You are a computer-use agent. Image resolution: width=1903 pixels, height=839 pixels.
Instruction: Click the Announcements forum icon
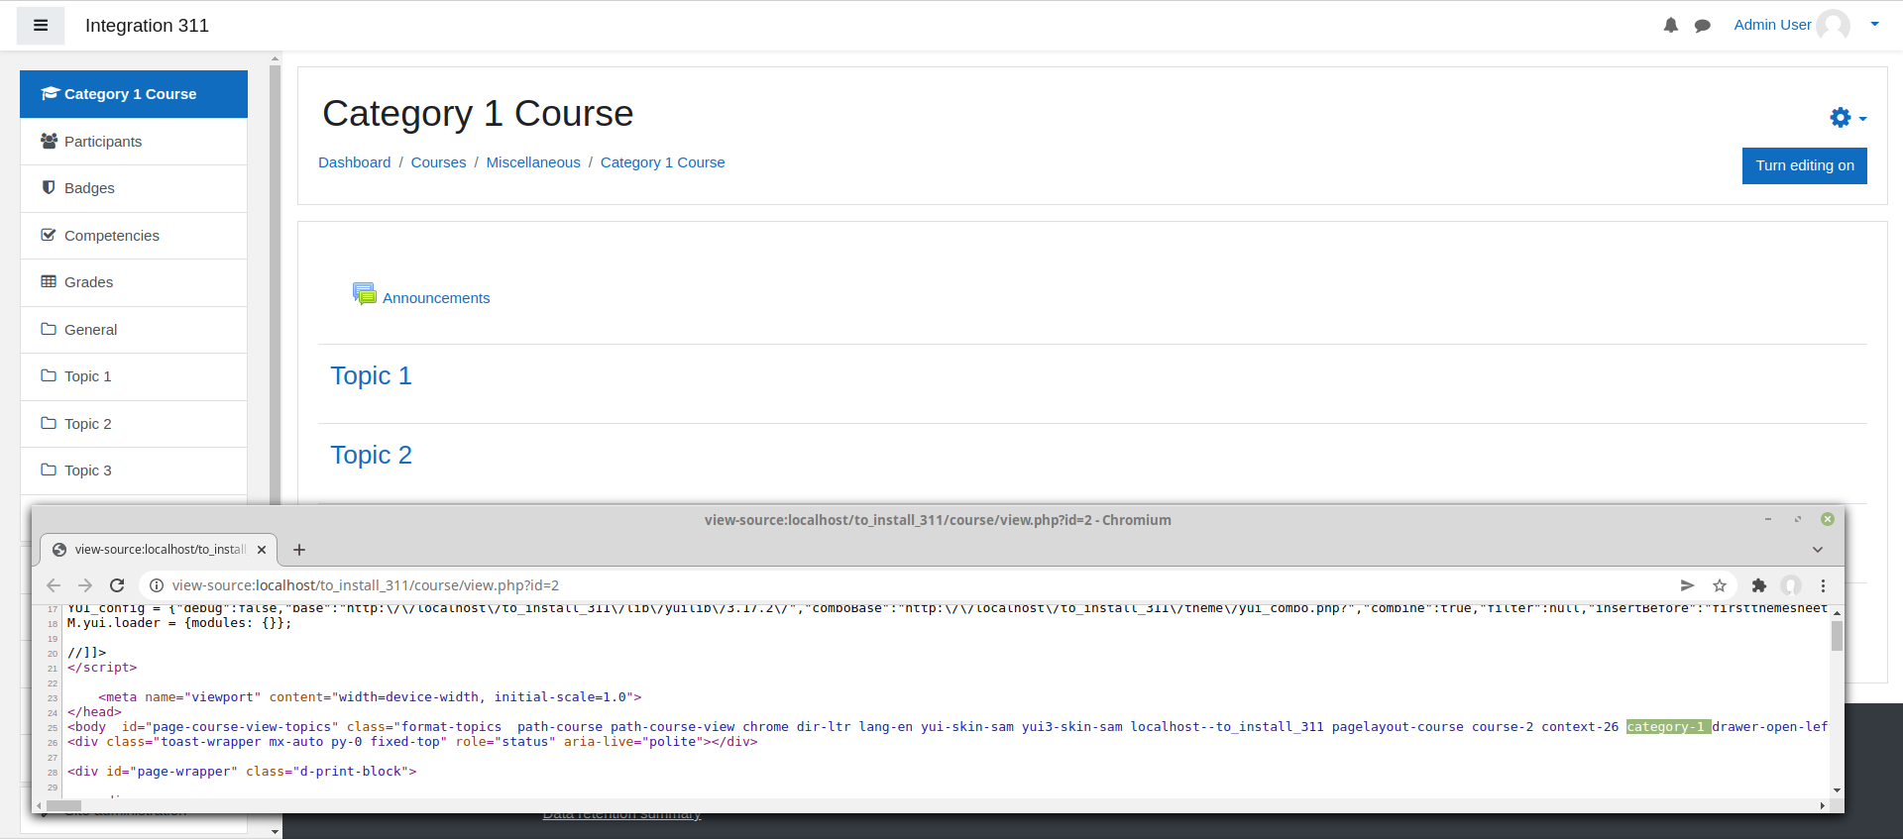pyautogui.click(x=364, y=294)
